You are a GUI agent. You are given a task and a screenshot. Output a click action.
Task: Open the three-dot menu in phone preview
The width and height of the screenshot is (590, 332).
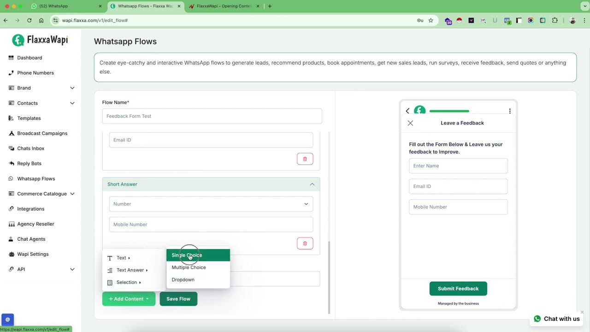(x=510, y=111)
